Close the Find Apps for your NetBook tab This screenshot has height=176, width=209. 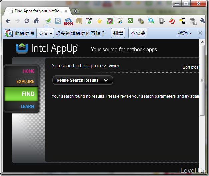point(66,11)
